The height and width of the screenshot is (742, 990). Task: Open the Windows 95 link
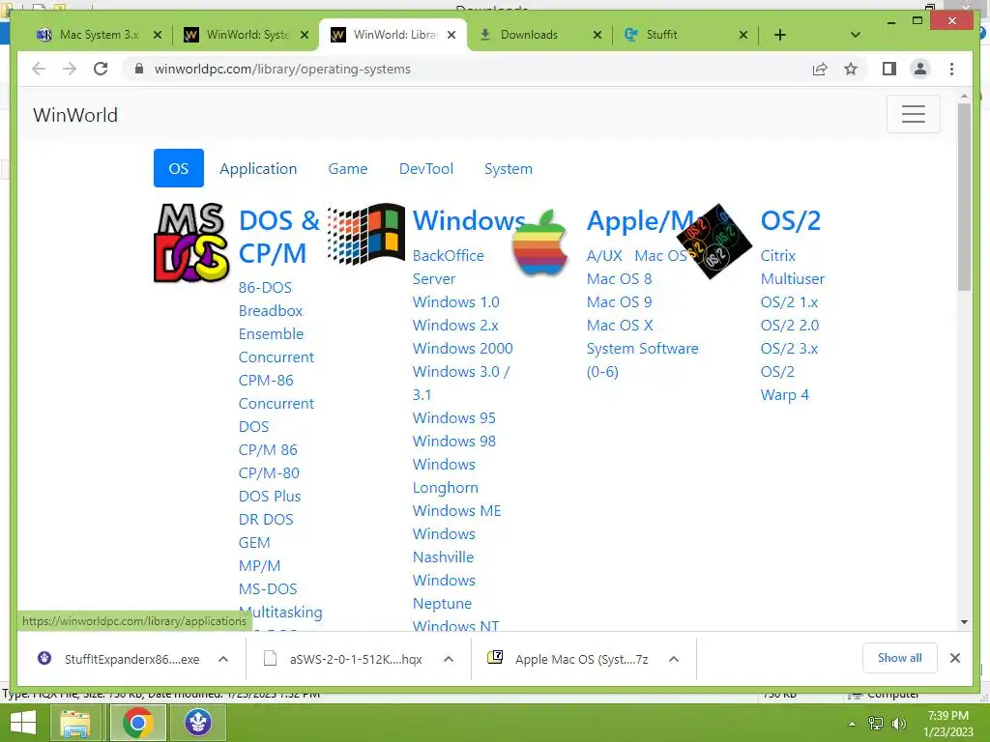tap(454, 417)
